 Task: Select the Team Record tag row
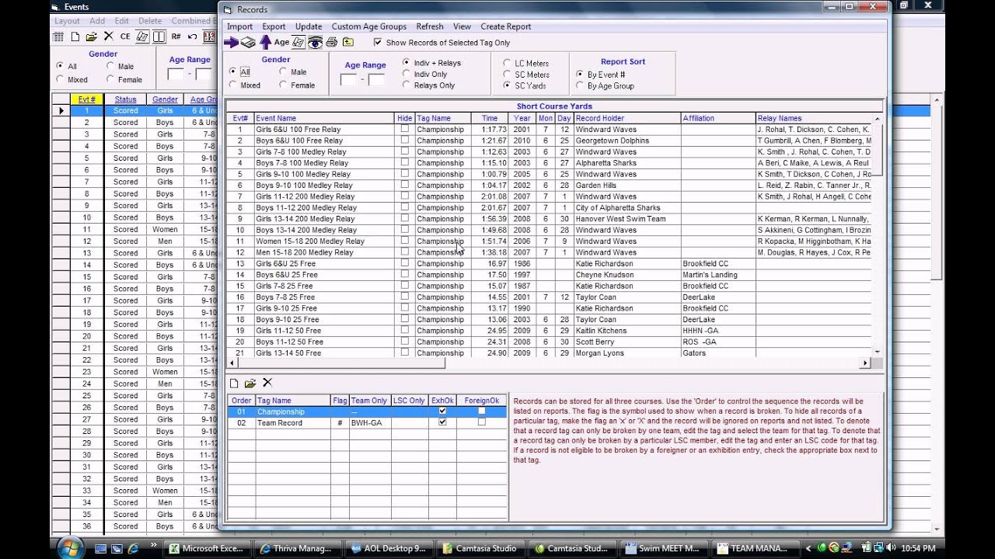click(x=368, y=422)
